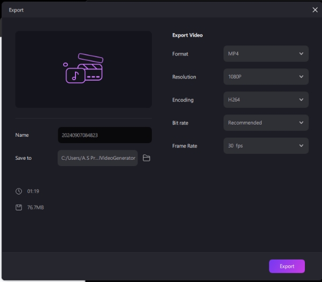The height and width of the screenshot is (282, 322).
Task: Close the Export dialog
Action: tap(315, 10)
